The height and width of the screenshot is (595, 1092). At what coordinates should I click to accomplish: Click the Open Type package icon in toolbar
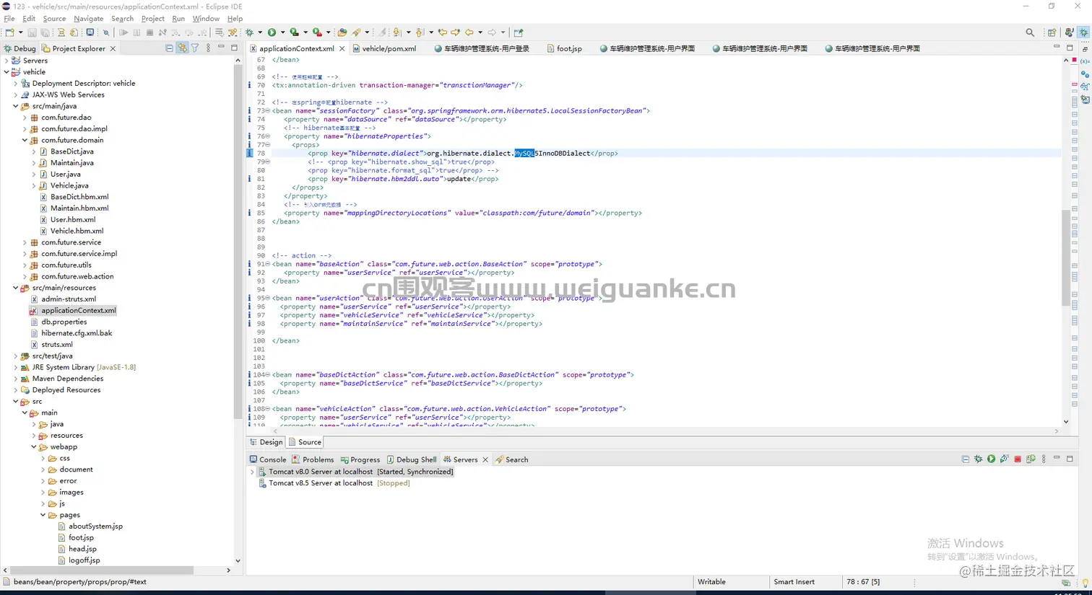tap(342, 32)
